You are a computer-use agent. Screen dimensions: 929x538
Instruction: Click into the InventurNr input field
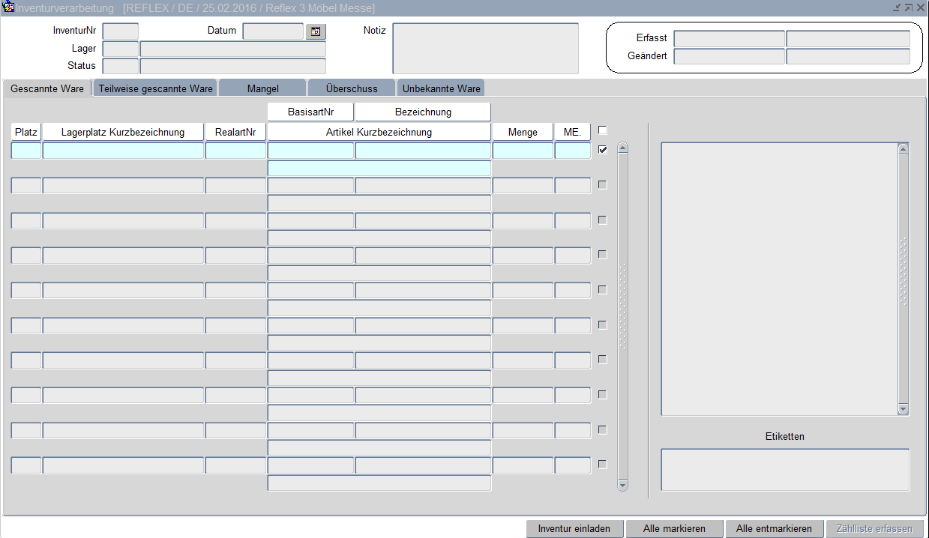click(120, 31)
